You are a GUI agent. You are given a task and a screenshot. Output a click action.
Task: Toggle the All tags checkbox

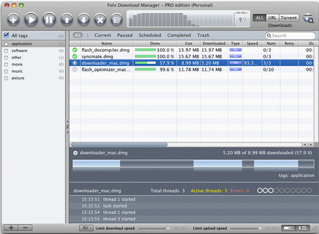click(x=6, y=35)
